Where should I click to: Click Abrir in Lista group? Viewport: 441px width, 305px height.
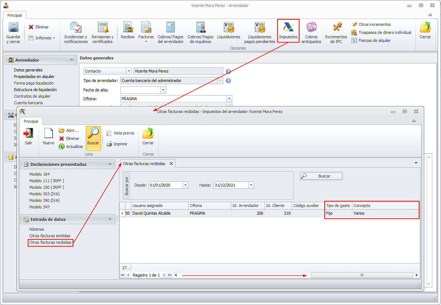[69, 130]
